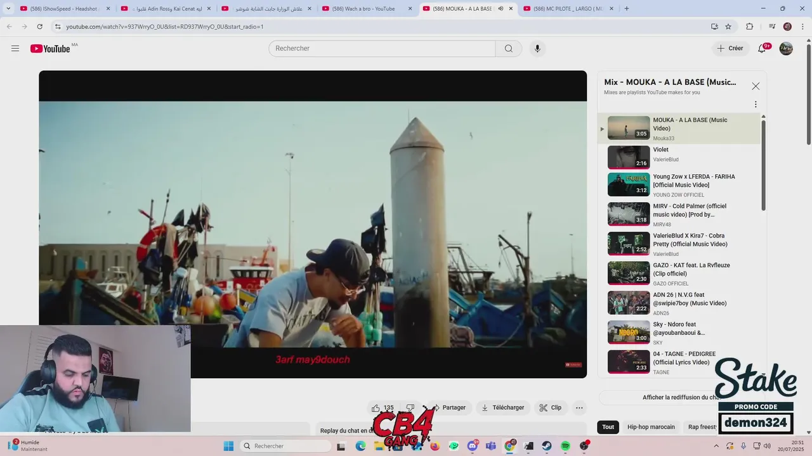Close the Mix playlist panel

pos(756,86)
